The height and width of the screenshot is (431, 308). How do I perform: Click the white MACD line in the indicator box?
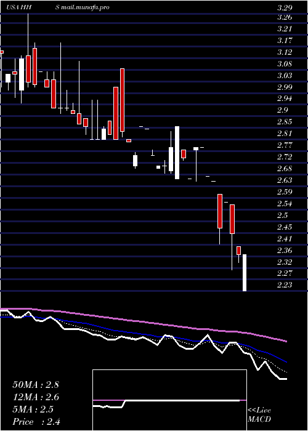pyautogui.click(x=166, y=401)
